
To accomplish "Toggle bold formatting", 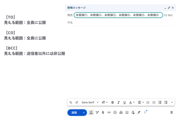I will click(113, 102).
